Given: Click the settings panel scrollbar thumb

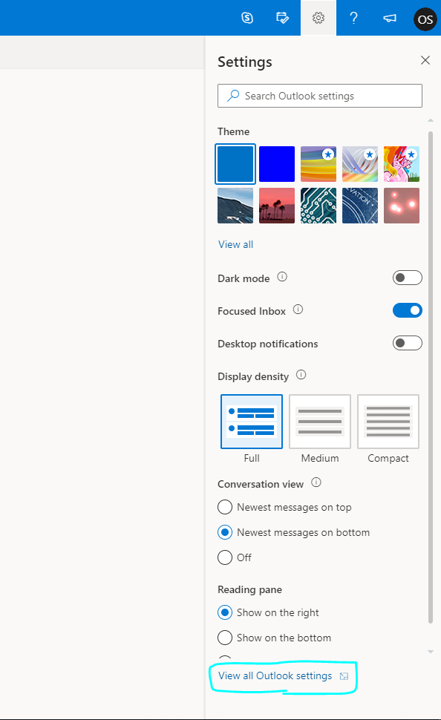Looking at the screenshot, I should click(431, 378).
